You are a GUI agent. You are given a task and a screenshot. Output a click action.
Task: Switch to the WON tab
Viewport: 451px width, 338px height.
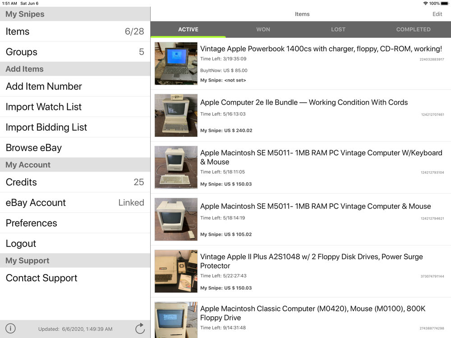click(x=263, y=29)
